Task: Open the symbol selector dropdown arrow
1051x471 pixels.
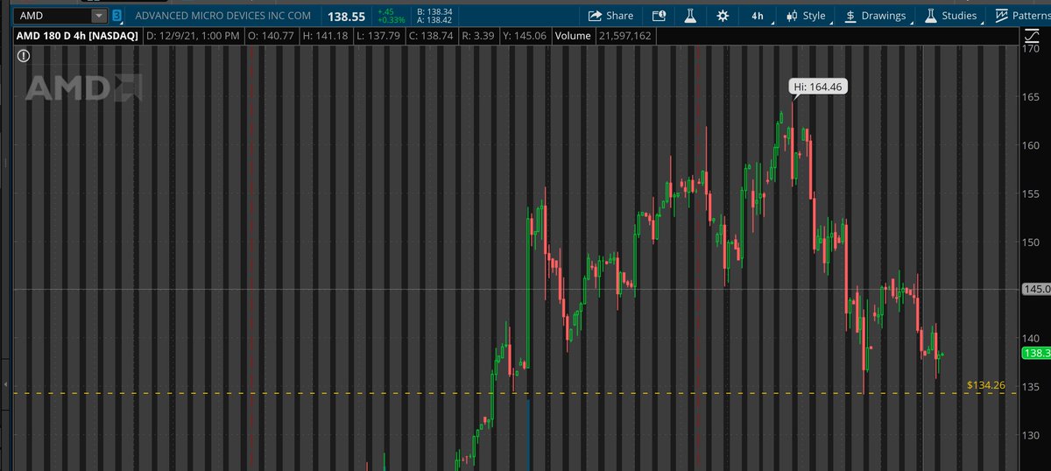Action: (97, 16)
